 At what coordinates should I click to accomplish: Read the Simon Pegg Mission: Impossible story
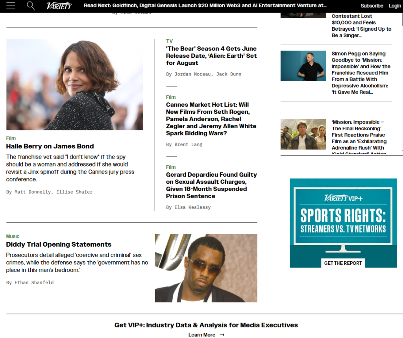coord(361,73)
